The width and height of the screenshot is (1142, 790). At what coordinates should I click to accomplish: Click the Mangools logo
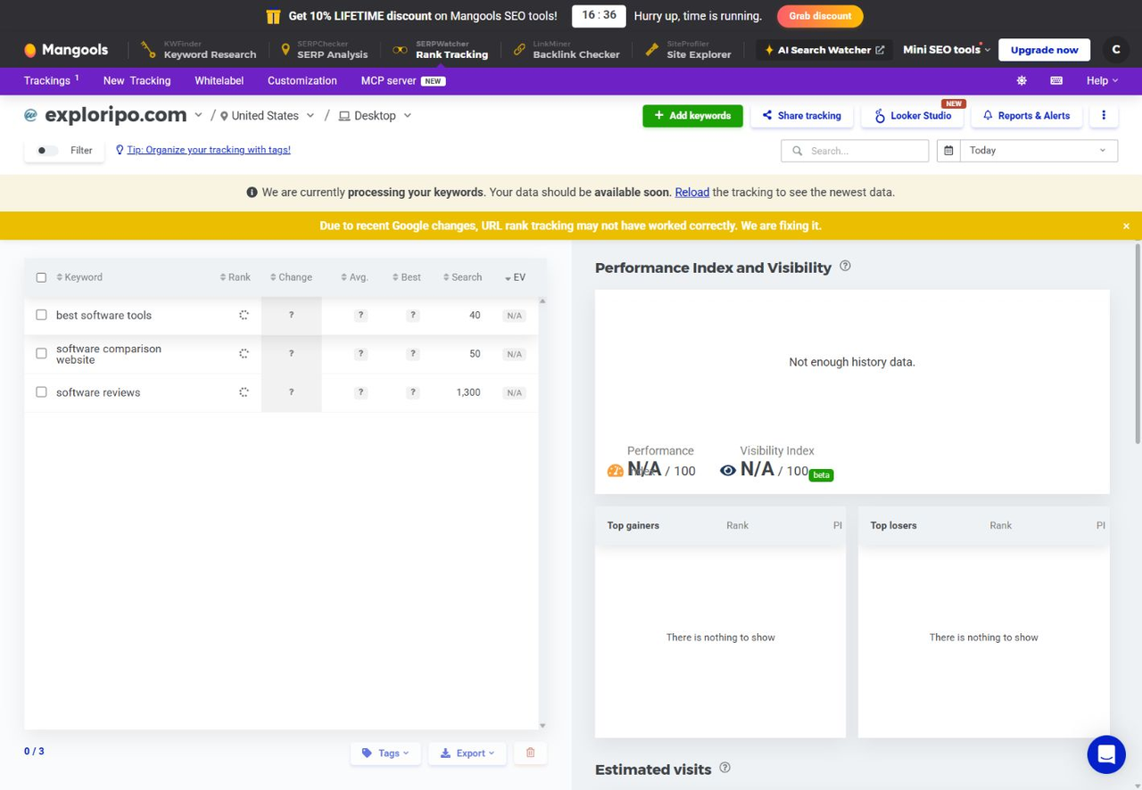(66, 50)
